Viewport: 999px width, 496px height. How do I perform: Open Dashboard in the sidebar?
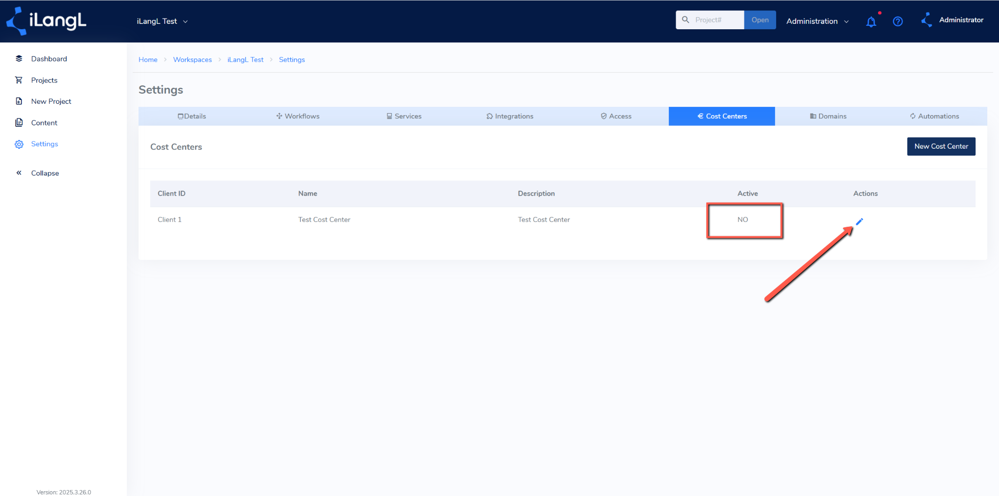point(49,59)
